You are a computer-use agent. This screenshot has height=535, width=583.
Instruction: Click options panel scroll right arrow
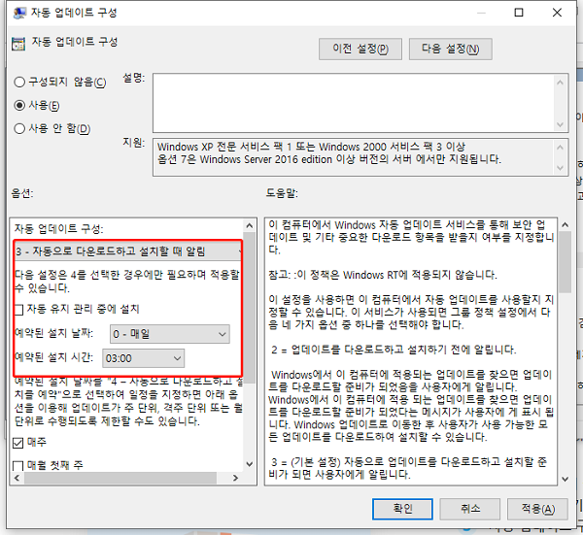(x=235, y=478)
